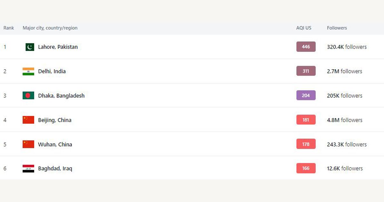The image size is (384, 202).
Task: Open the Beijing, China city link
Action: pyautogui.click(x=55, y=120)
